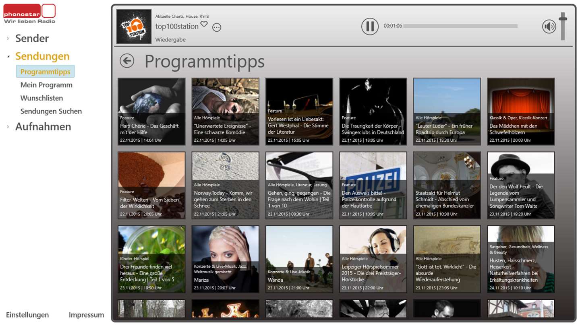Select Mein Programm in the sidebar
Screen dimensions: 580x326
tap(46, 85)
